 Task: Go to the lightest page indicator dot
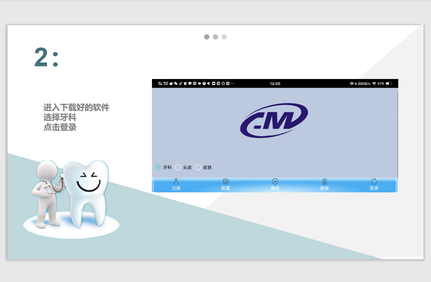coord(224,37)
